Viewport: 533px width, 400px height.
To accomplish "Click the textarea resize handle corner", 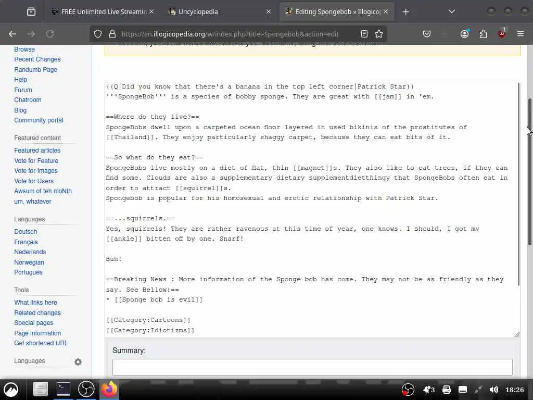I will 517,335.
